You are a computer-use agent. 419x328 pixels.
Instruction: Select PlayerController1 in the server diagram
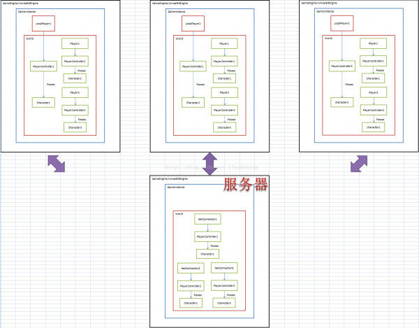pyautogui.click(x=207, y=237)
